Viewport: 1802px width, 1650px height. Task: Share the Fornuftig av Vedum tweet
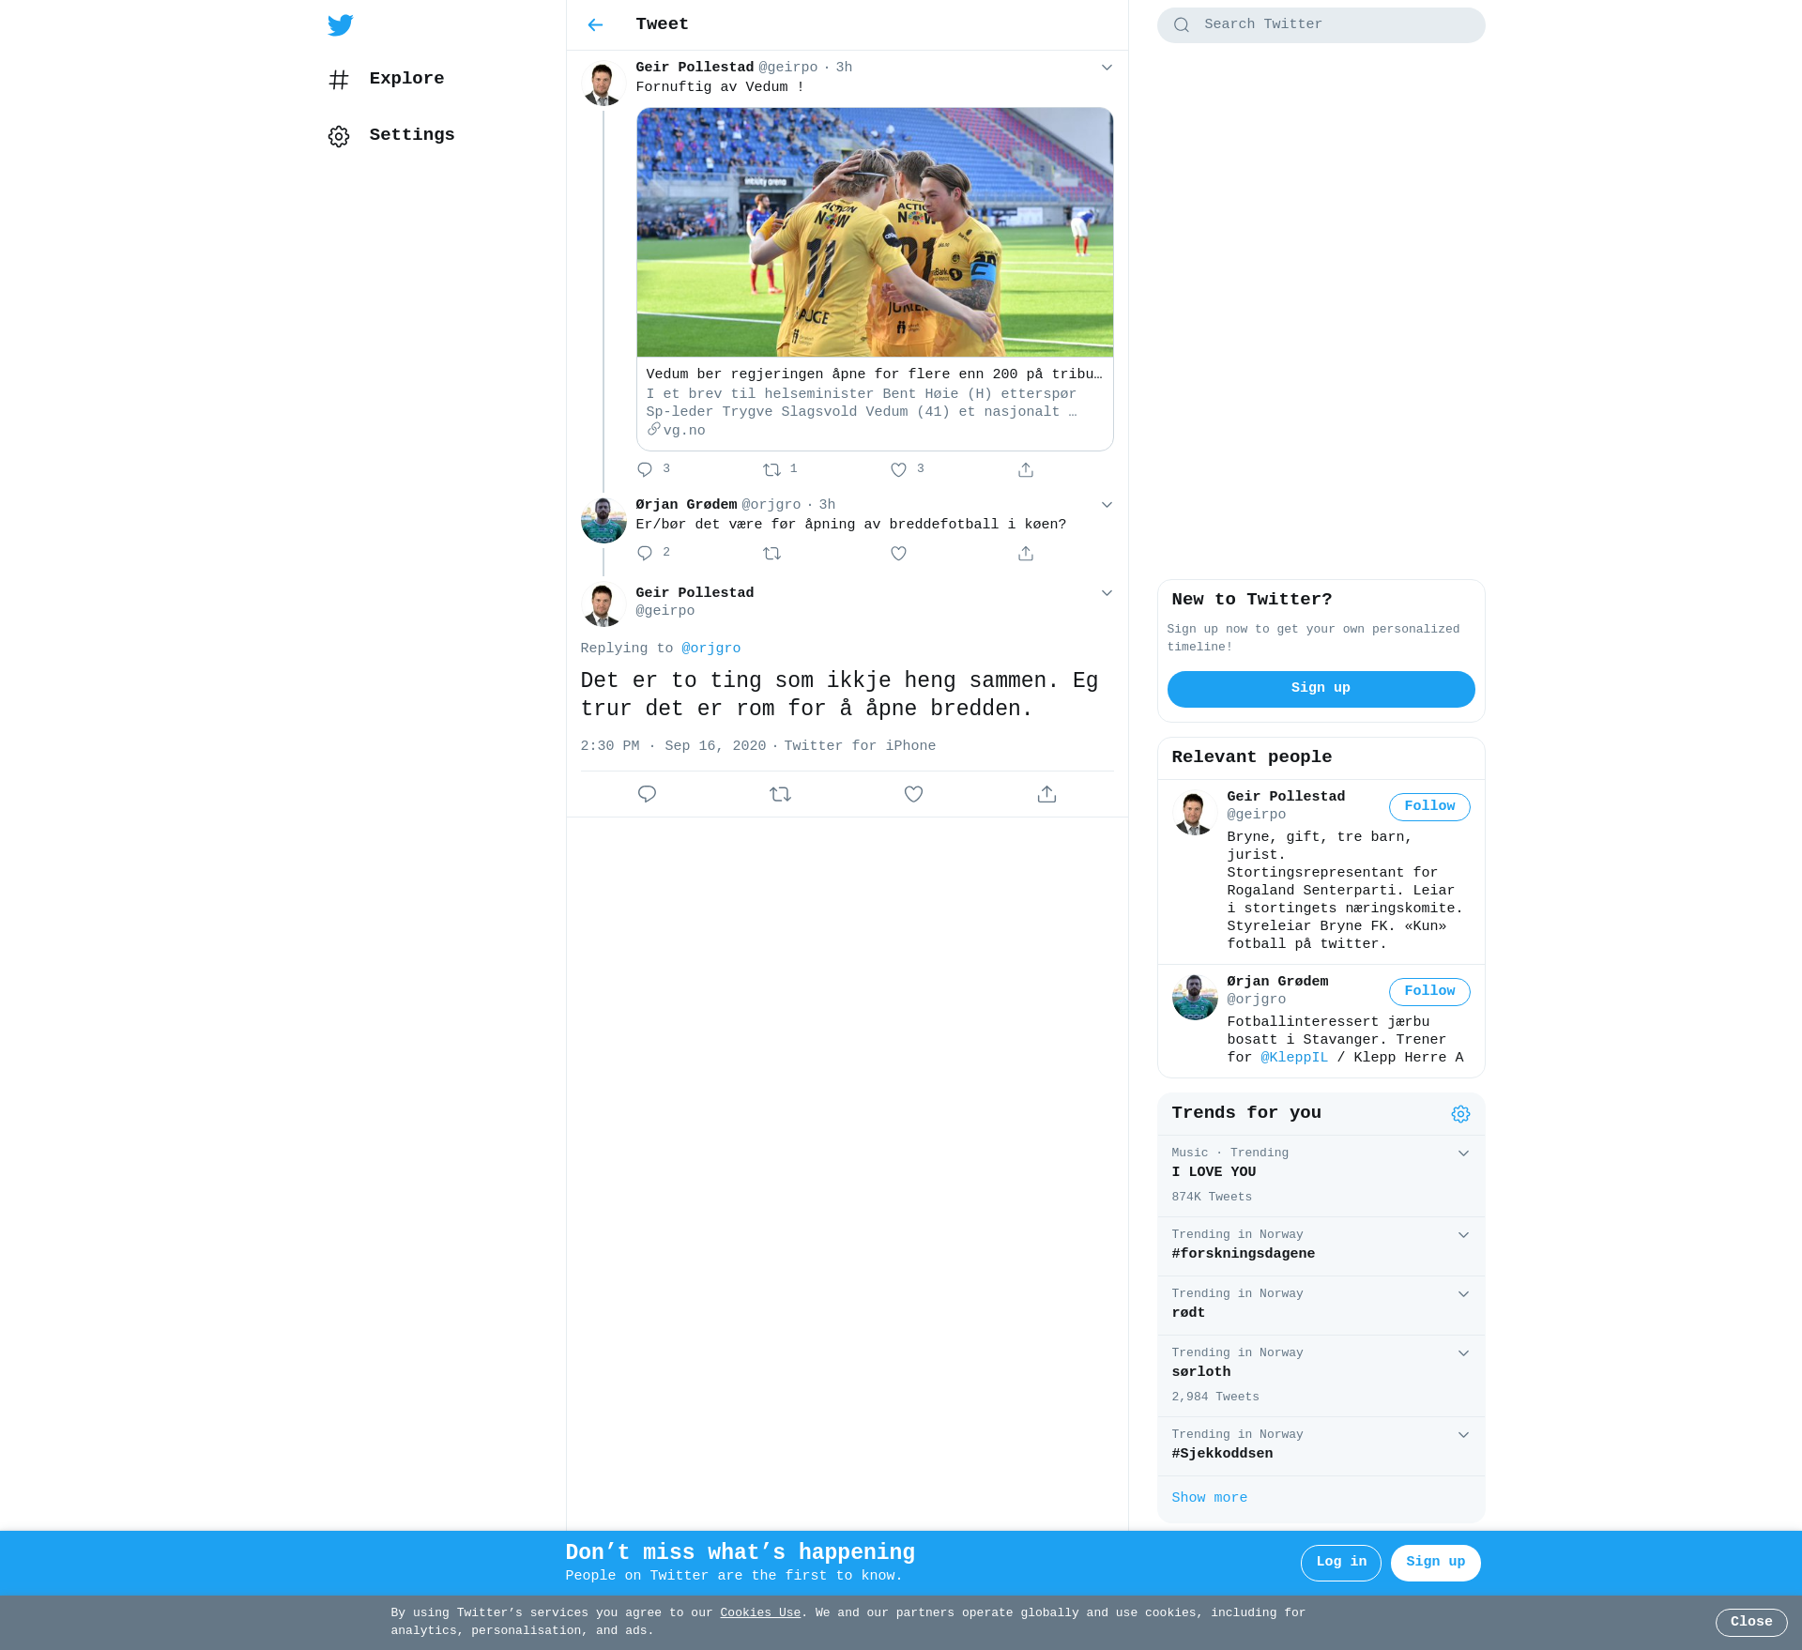[1026, 470]
